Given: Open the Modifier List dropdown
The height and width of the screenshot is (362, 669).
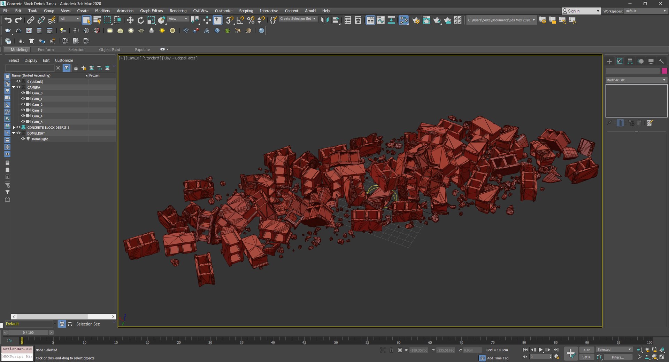Looking at the screenshot, I should (636, 80).
